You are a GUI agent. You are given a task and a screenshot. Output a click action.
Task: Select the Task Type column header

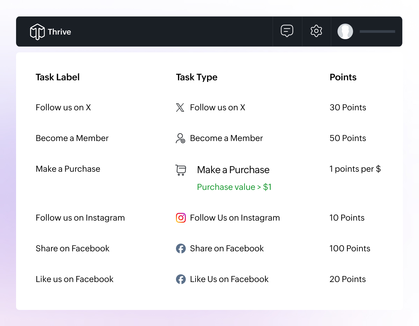197,77
